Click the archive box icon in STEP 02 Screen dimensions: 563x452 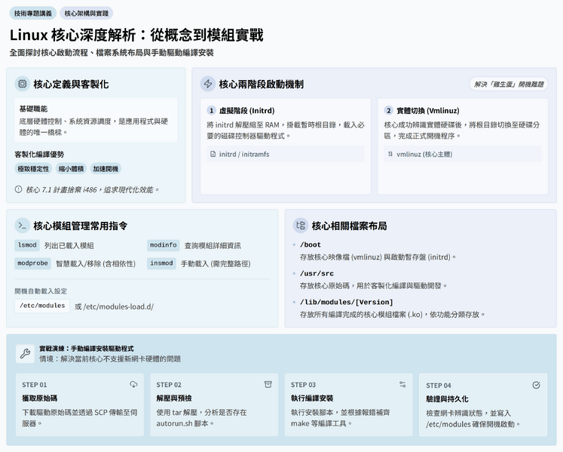point(268,384)
